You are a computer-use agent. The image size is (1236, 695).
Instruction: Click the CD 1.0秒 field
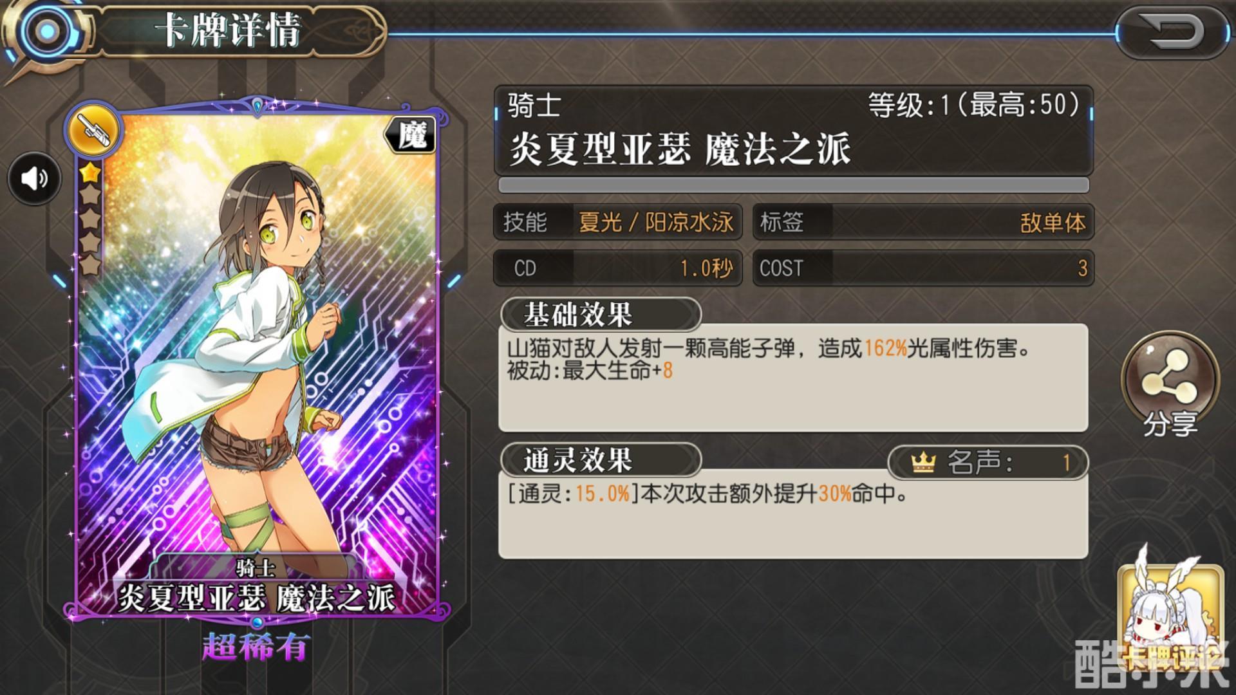618,268
